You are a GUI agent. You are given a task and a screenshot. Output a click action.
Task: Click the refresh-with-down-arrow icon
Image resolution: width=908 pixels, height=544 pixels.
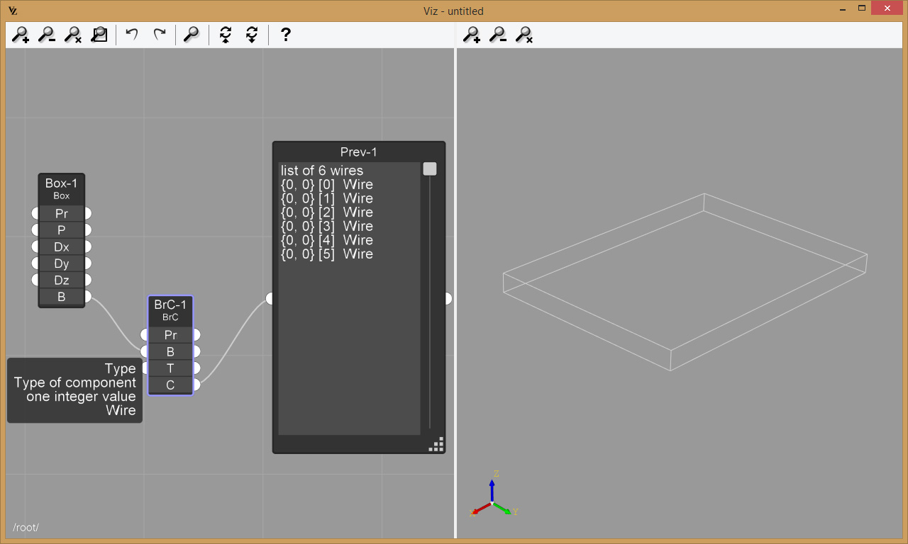pos(252,35)
